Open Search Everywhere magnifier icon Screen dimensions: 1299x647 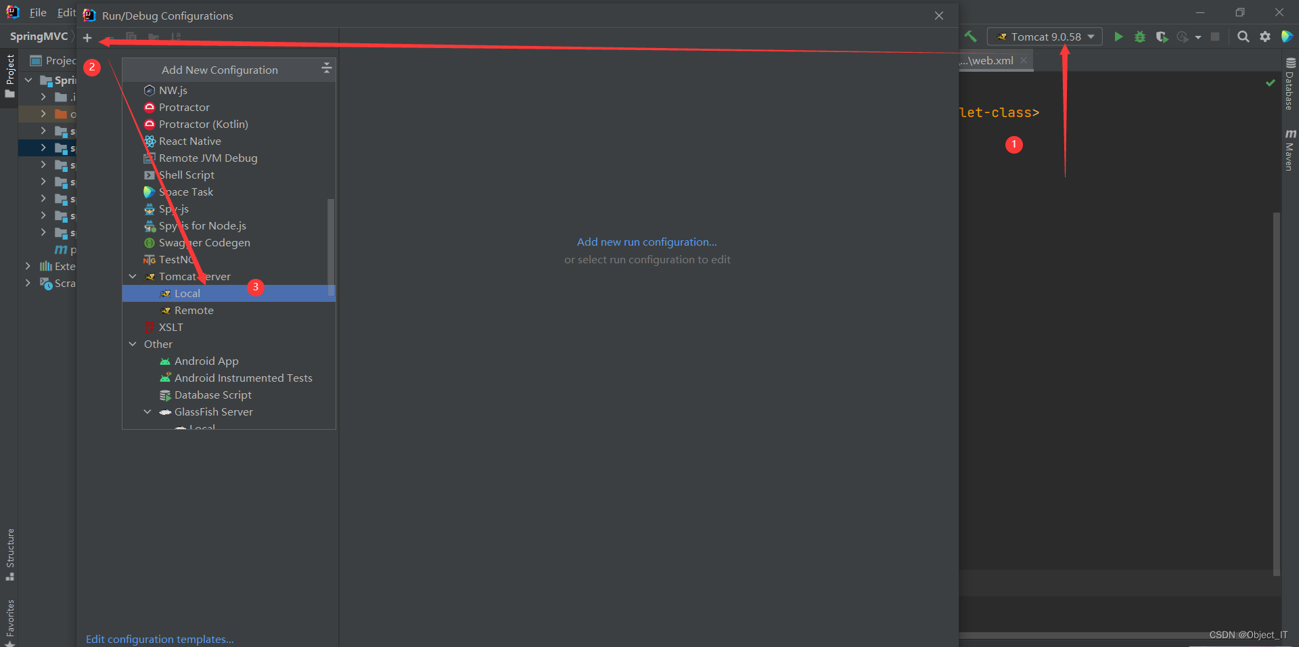[1243, 37]
